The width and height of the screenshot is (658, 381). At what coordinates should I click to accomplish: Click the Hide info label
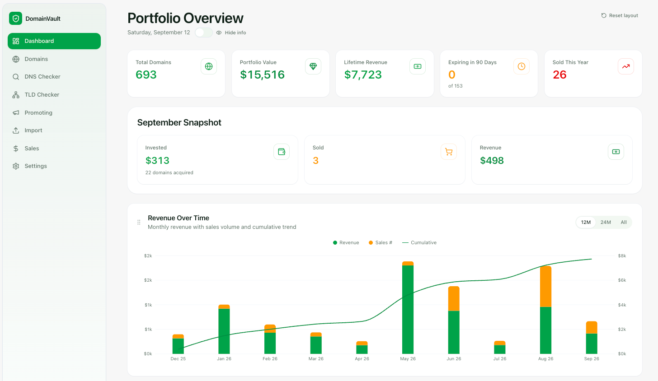pyautogui.click(x=235, y=33)
